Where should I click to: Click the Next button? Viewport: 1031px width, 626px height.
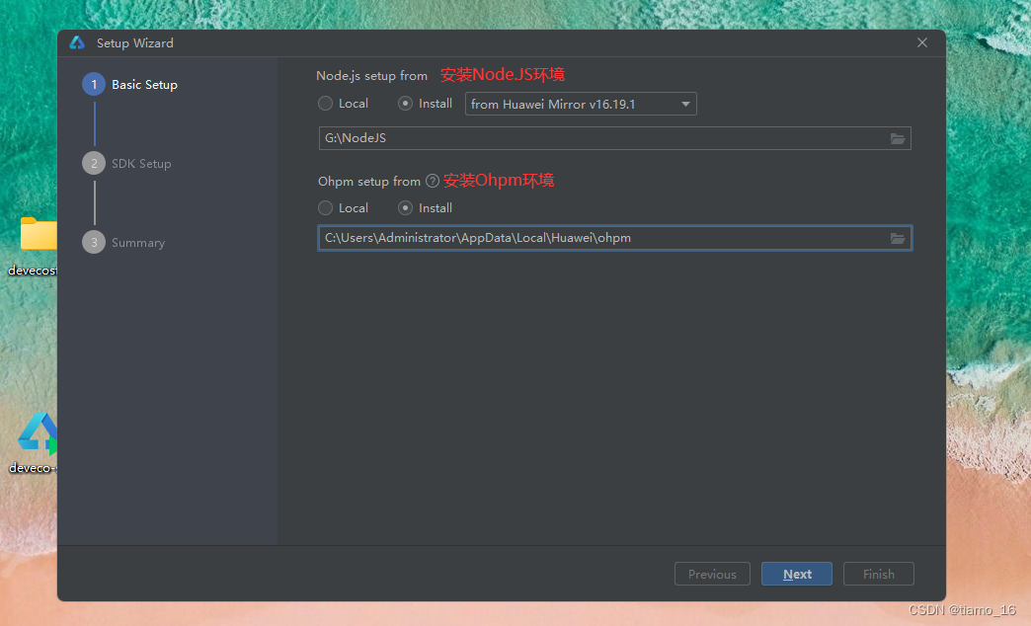pos(797,574)
